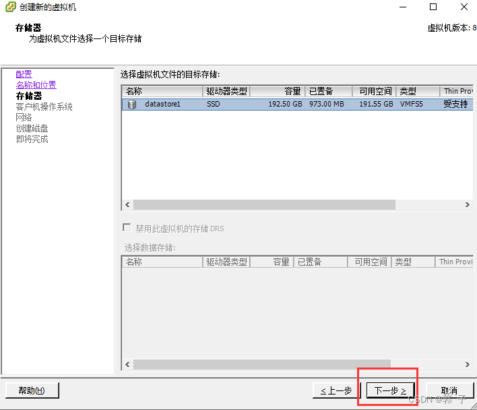Viewport: 477px width, 410px height.
Task: Go to the 名称和位置 step link
Action: pos(36,85)
